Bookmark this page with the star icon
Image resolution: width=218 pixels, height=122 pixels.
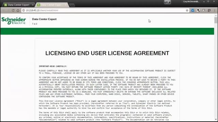(187, 11)
